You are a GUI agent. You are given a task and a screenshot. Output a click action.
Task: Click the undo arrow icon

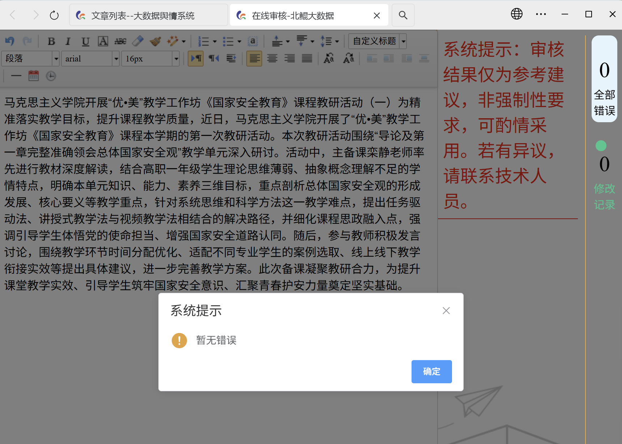pyautogui.click(x=10, y=42)
